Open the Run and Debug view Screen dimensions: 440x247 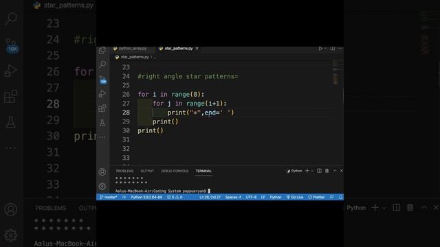[102, 93]
